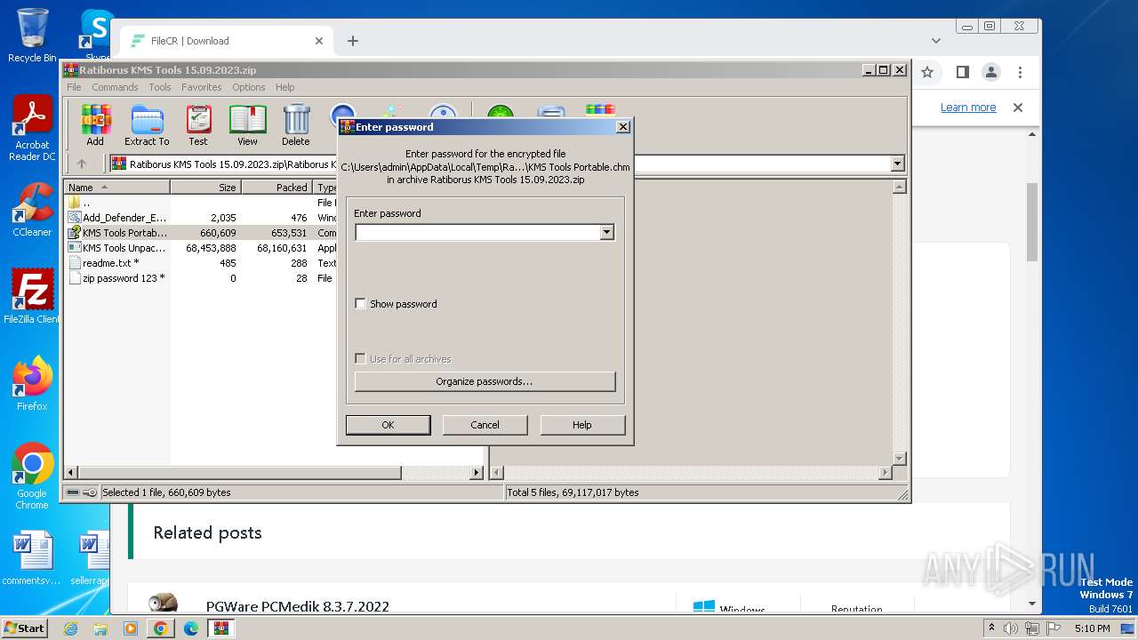Close the Enter password dialog with X

point(623,127)
